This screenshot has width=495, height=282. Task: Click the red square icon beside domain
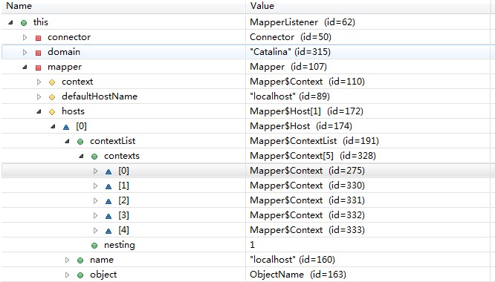tap(38, 53)
